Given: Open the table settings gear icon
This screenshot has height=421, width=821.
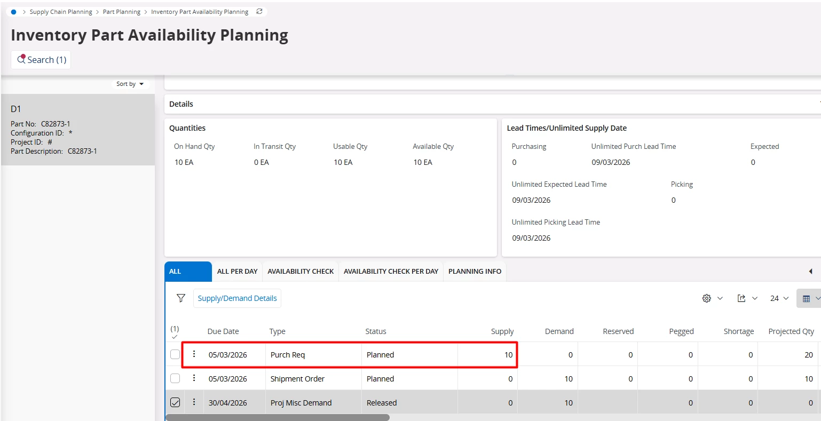Looking at the screenshot, I should click(x=707, y=298).
